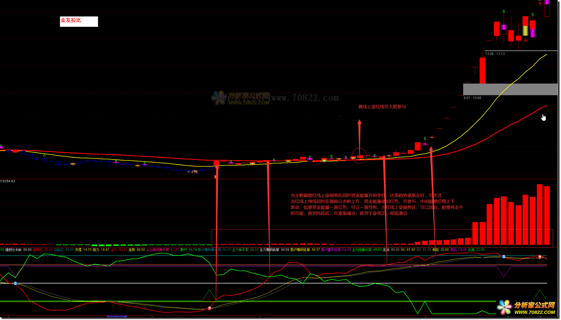Click the 走势: 89.50 indicator value
561x320 pixels.
(137, 250)
